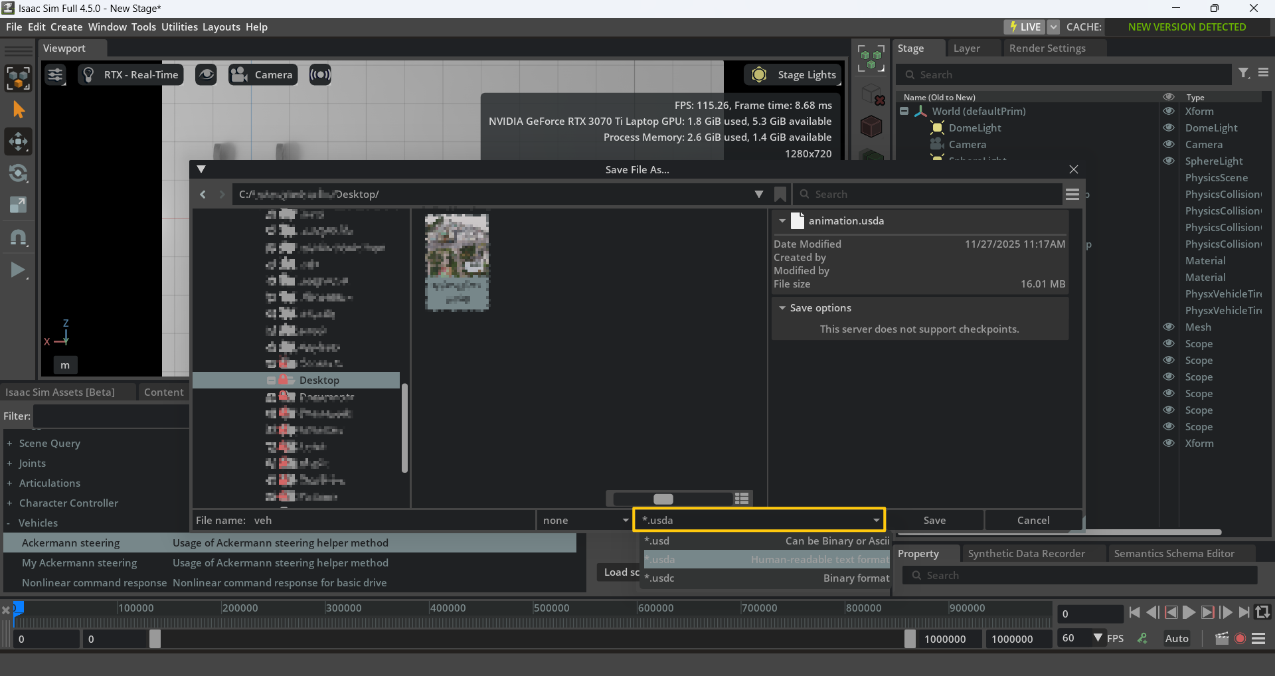Click the Play simulation button in left toolbar
The width and height of the screenshot is (1275, 676).
18,270
